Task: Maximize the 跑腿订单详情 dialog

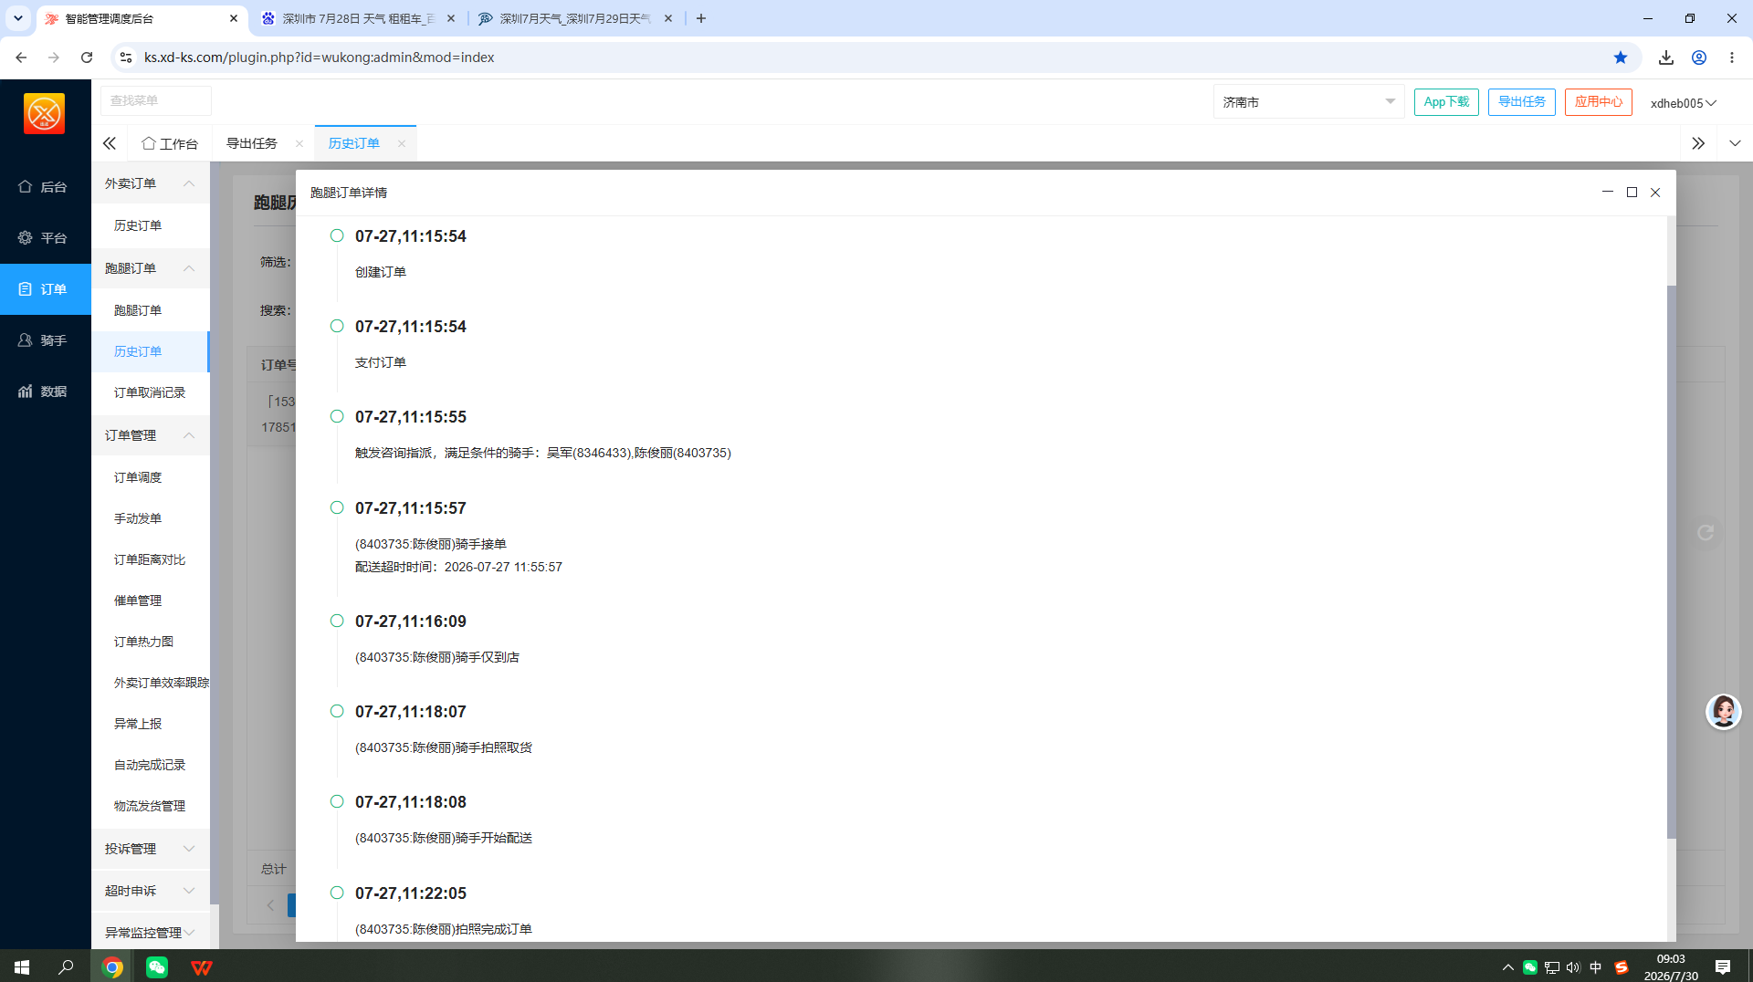Action: pyautogui.click(x=1632, y=192)
